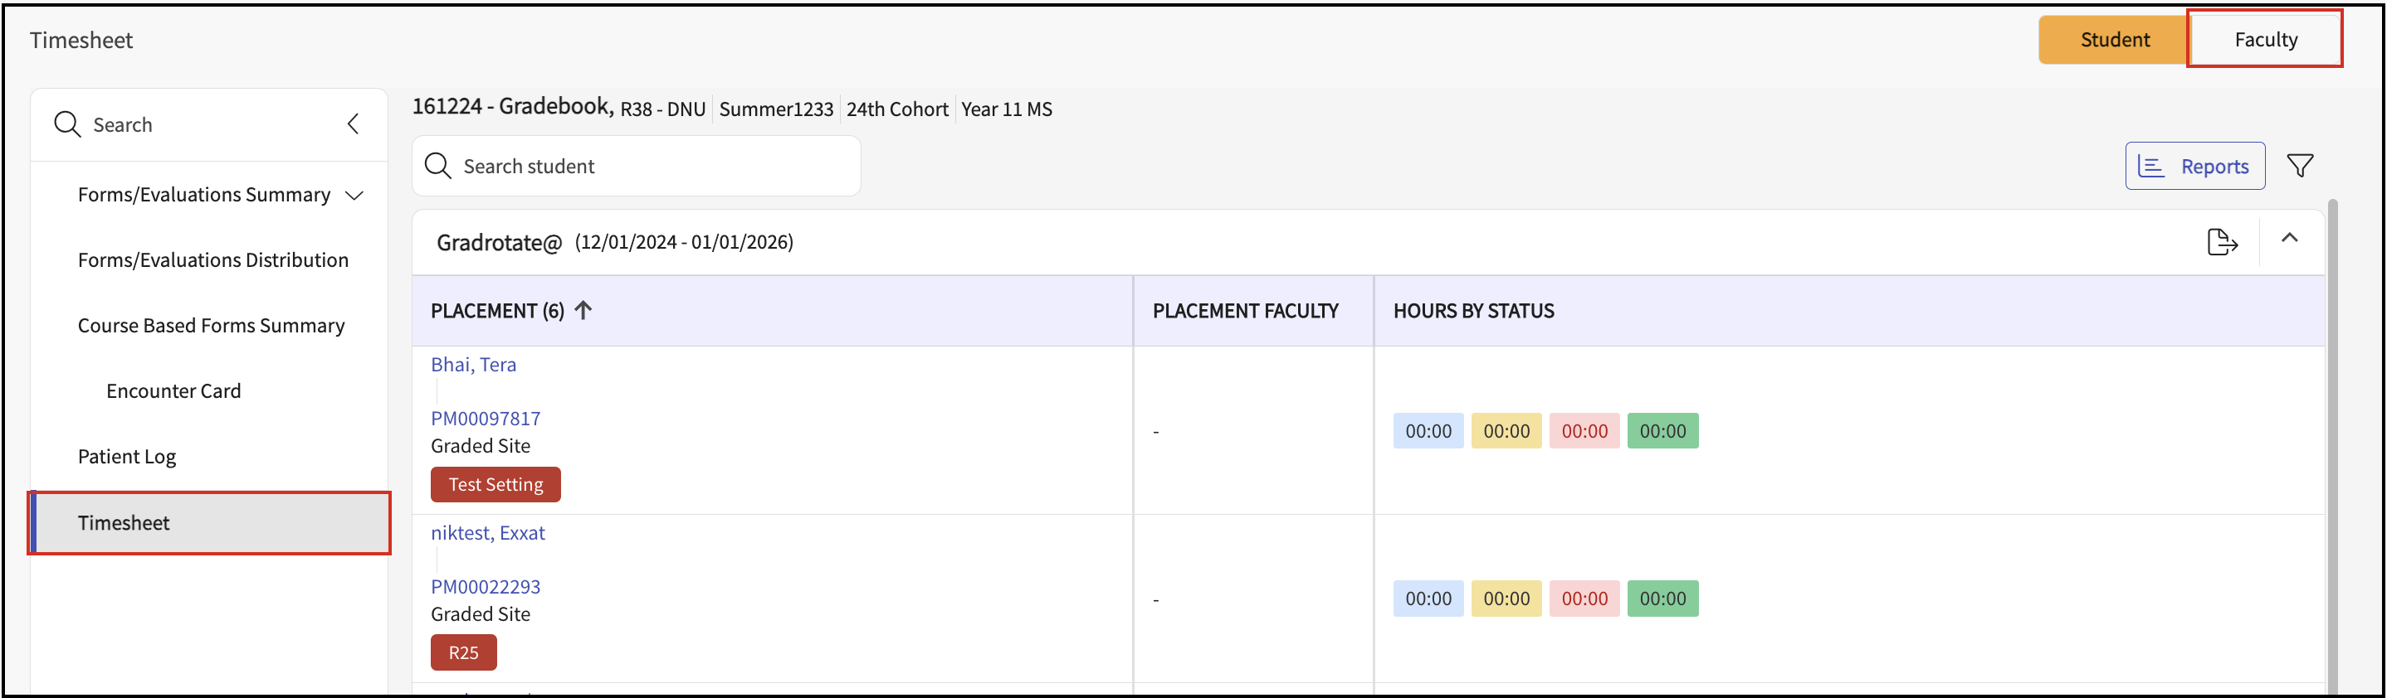Collapse the Gradrotate@ rotation section
The width and height of the screenshot is (2387, 698).
pos(2289,239)
